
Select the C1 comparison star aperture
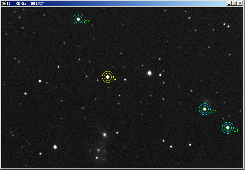pyautogui.click(x=228, y=128)
